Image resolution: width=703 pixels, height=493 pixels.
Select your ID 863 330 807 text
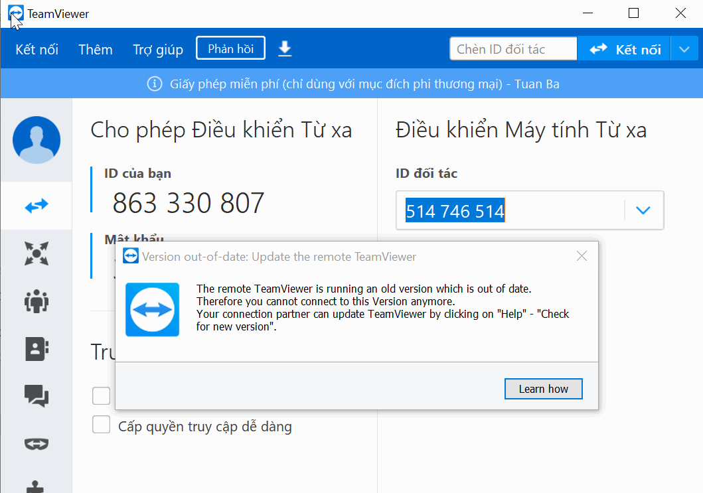coord(188,203)
